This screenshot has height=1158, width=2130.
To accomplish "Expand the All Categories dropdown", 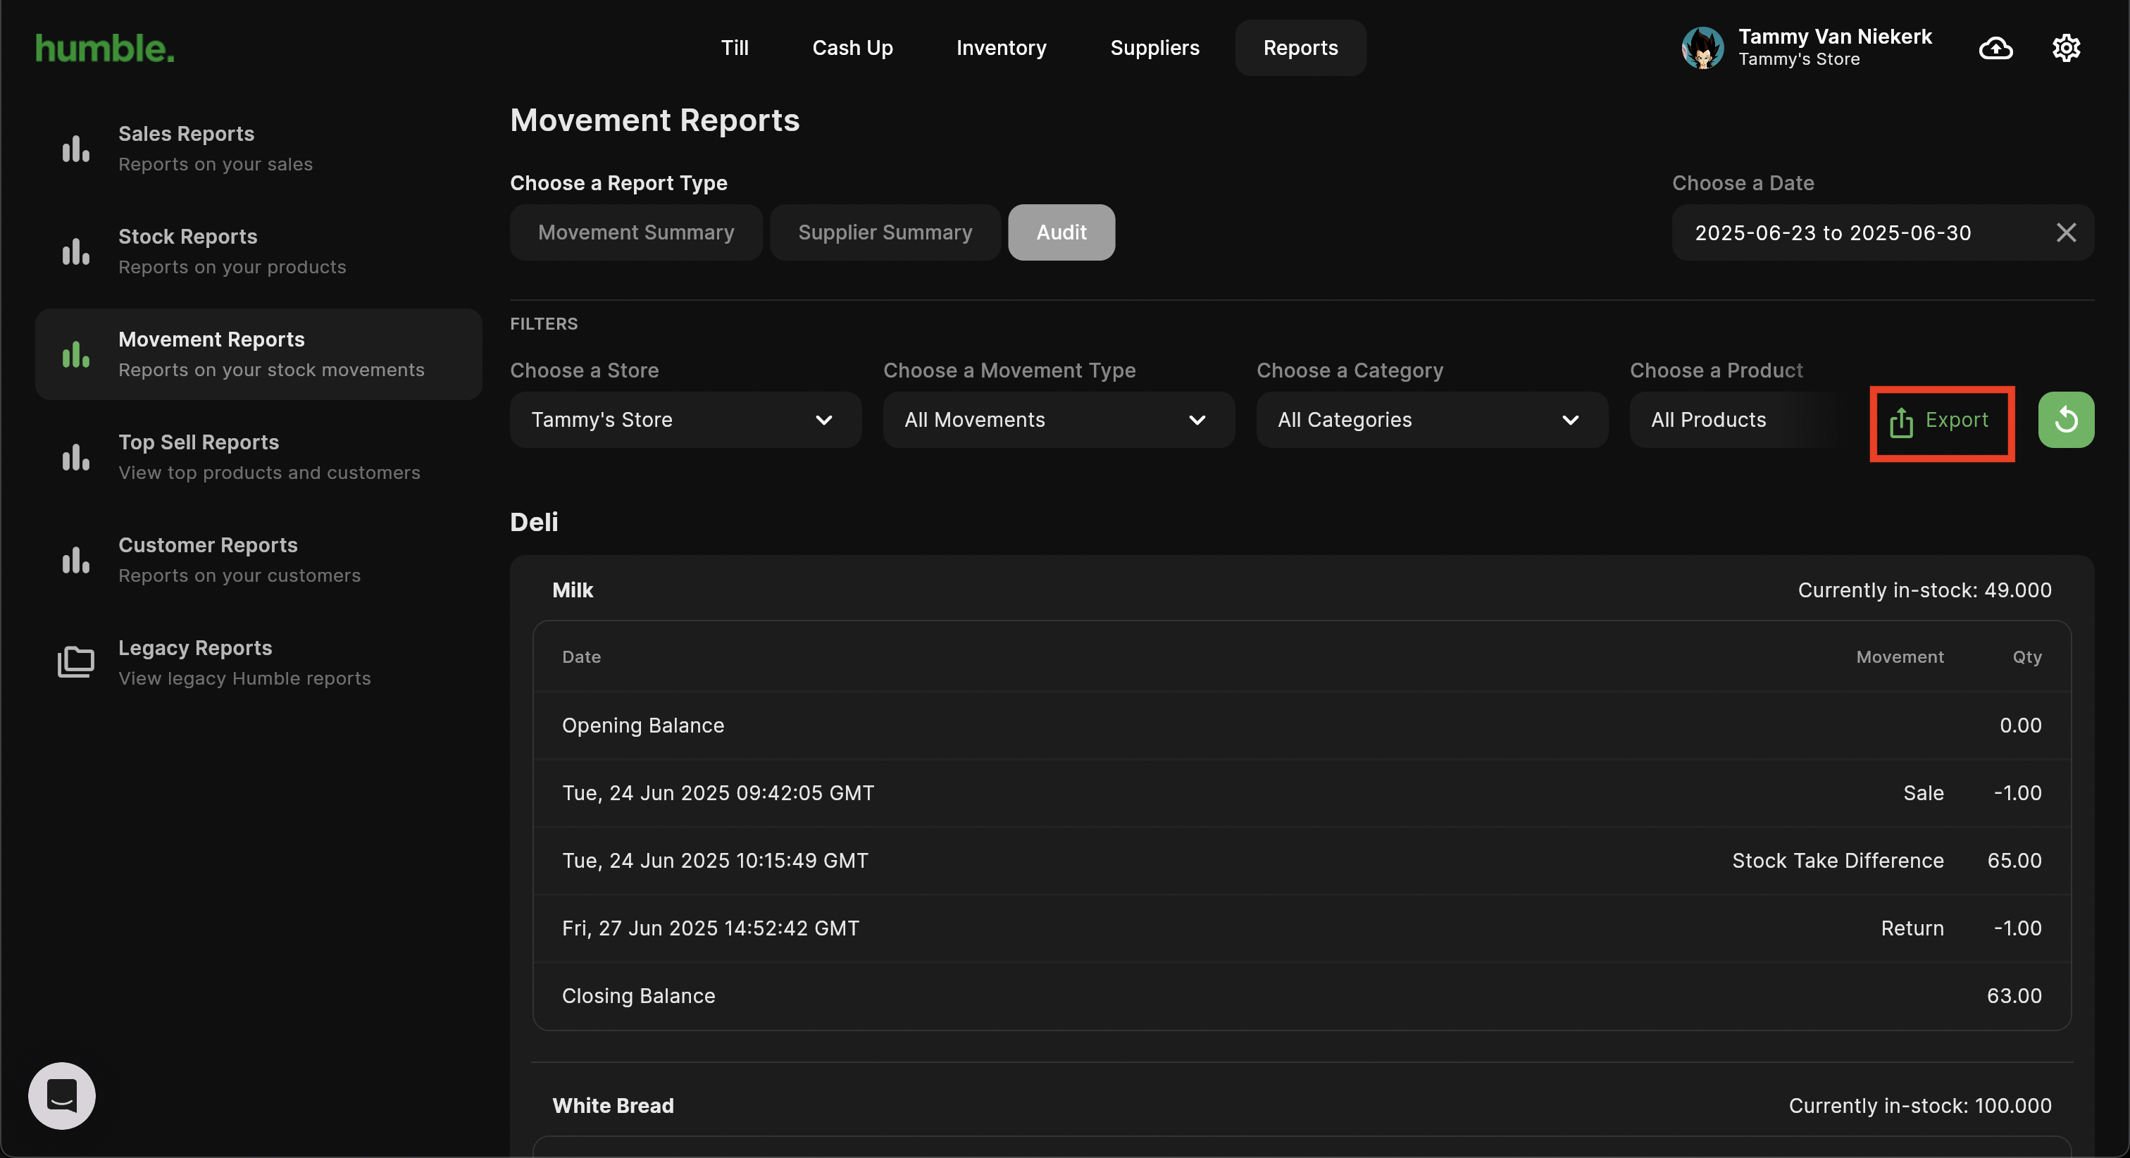I will 1432,419.
